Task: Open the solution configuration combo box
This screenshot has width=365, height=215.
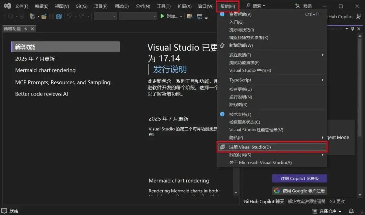Action: click(105, 16)
